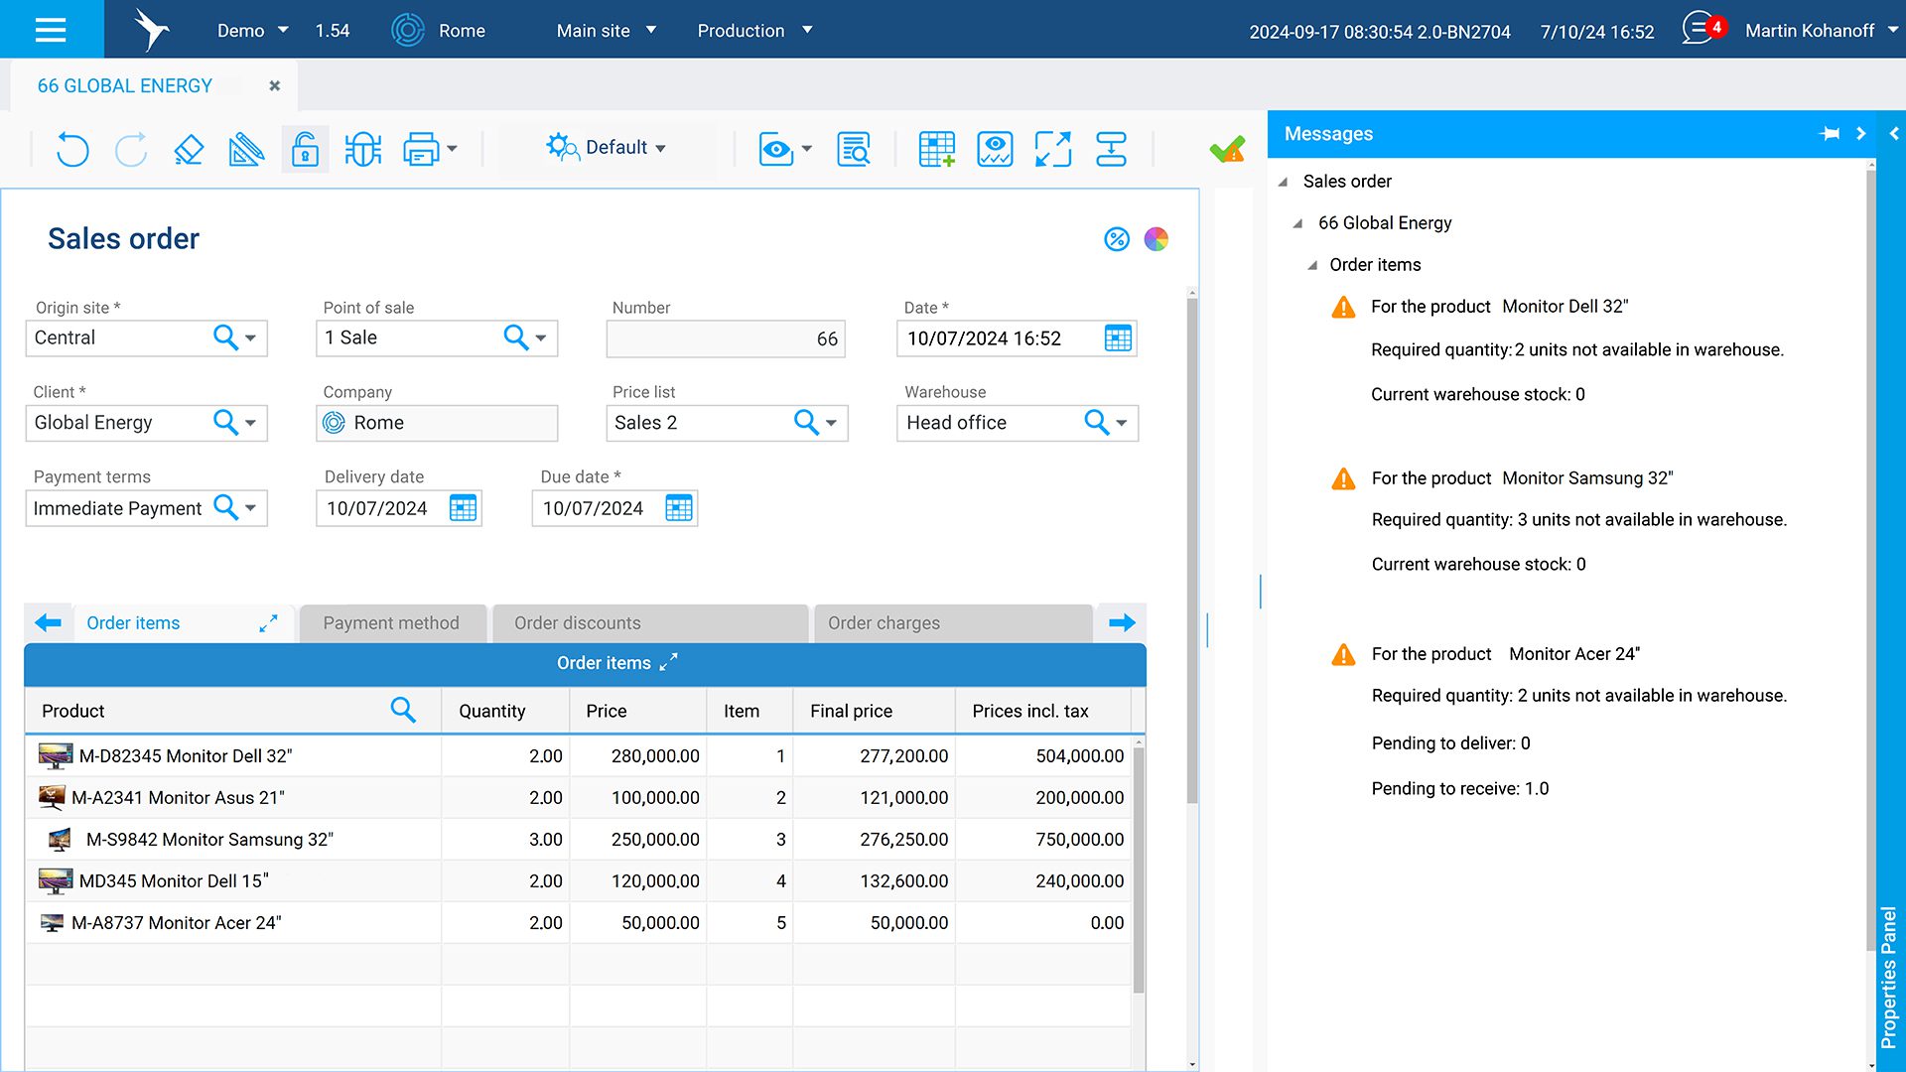
Task: Click the fullscreen expand arrows icon
Action: (x=1052, y=149)
